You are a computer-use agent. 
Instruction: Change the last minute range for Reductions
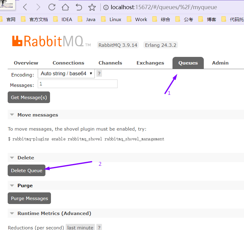click(80, 227)
